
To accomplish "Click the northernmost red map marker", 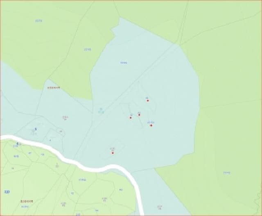I will (x=148, y=100).
